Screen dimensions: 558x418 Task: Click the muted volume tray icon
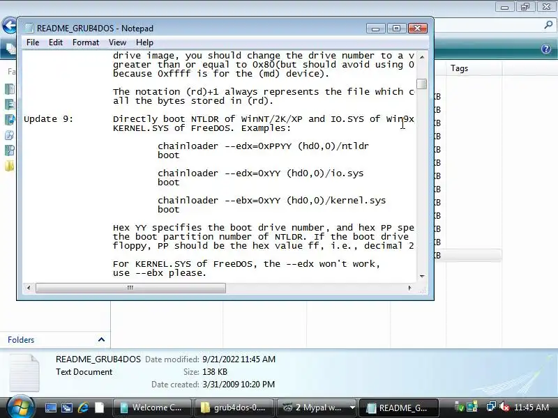click(x=504, y=407)
